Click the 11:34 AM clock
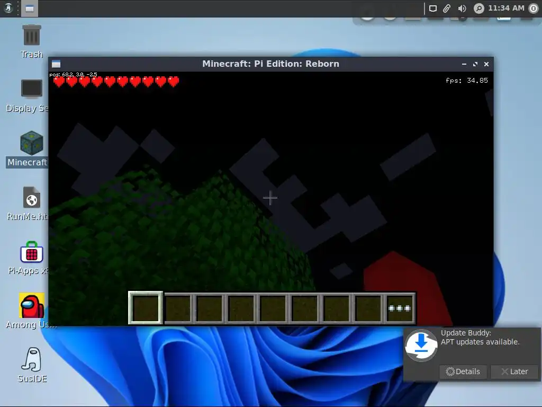The width and height of the screenshot is (542, 407). (x=506, y=8)
